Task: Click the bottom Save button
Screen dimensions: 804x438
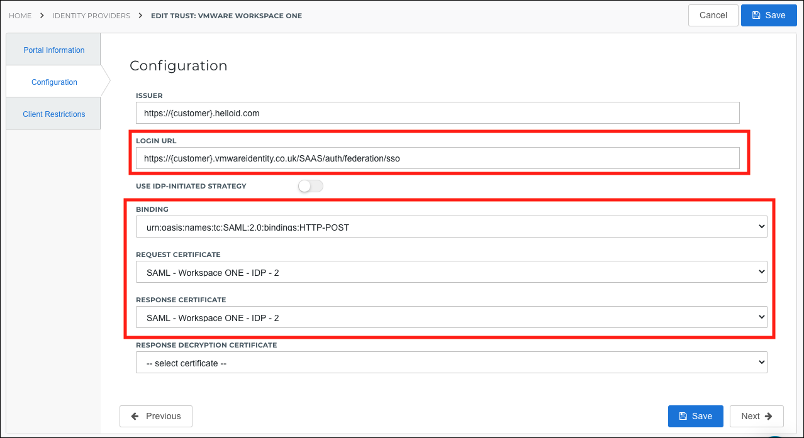Action: [696, 416]
